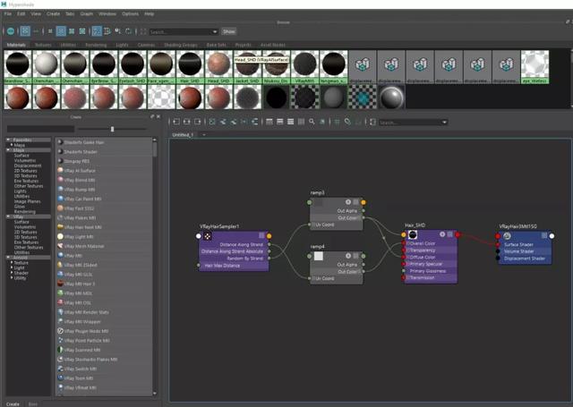Click Input connections icon in graph toolbar
The image size is (573, 407).
click(x=176, y=122)
